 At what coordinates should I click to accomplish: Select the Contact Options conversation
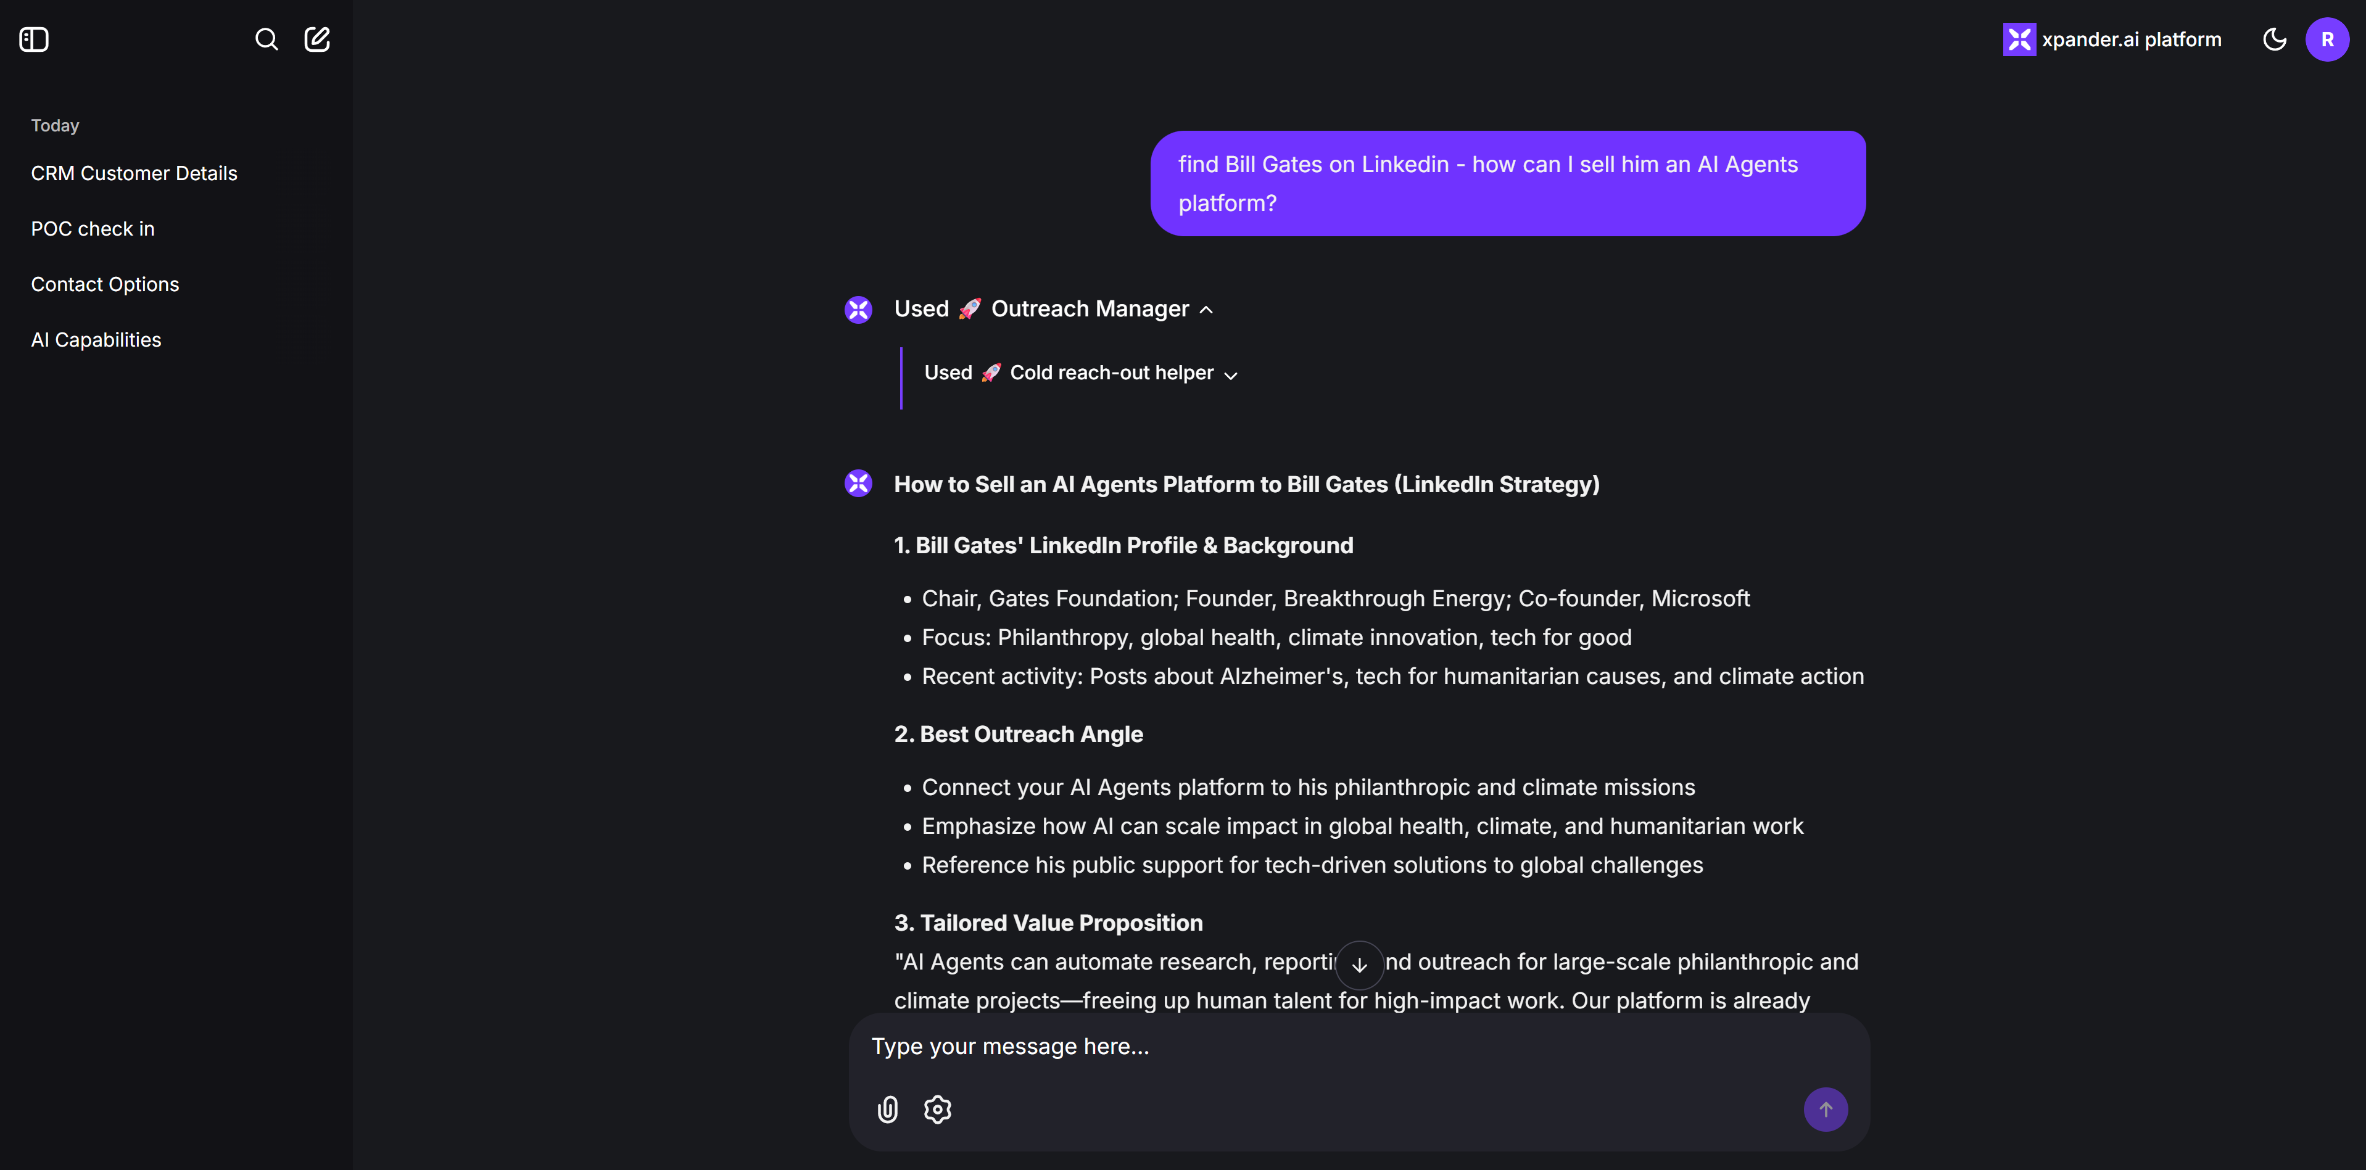[x=105, y=285]
